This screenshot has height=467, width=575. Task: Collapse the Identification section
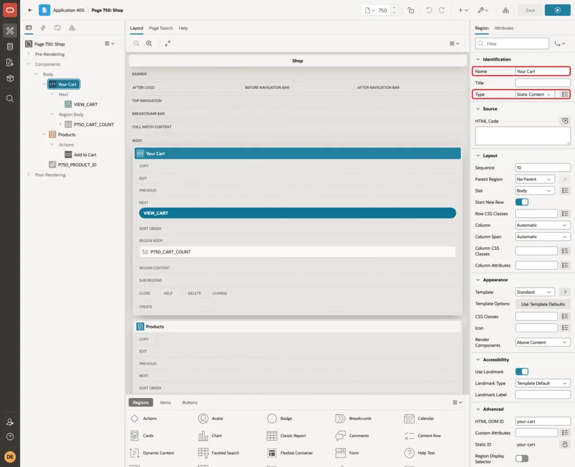tap(478, 59)
